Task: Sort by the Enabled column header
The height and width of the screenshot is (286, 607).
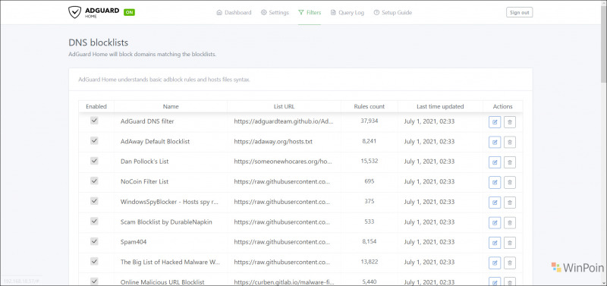Action: (96, 106)
